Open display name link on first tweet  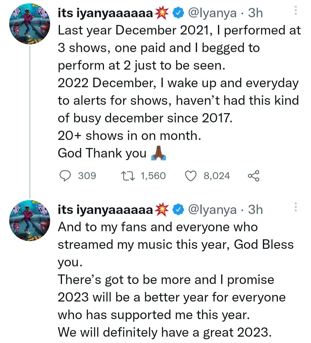pyautogui.click(x=105, y=13)
